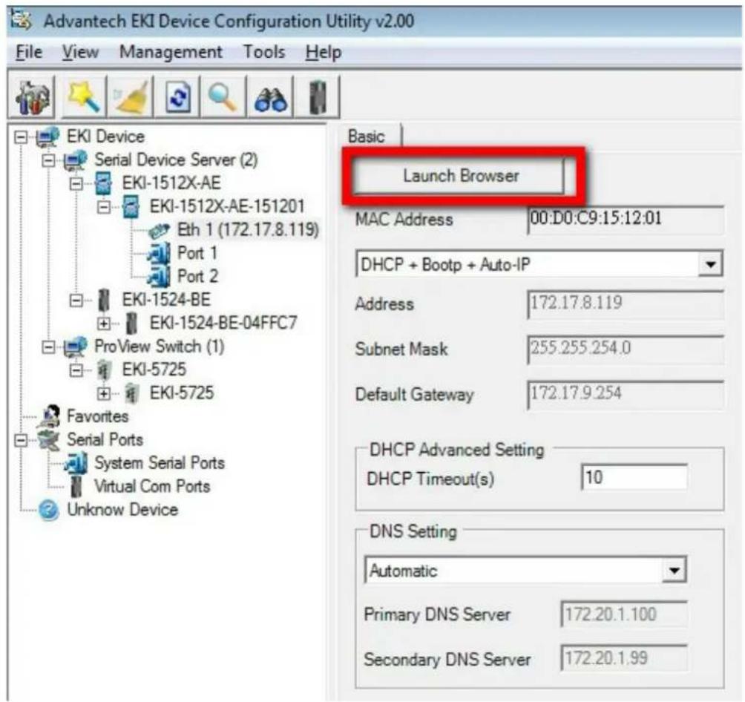Collapse the Serial Device Server (2) branch
This screenshot has height=702, width=745.
click(48, 160)
